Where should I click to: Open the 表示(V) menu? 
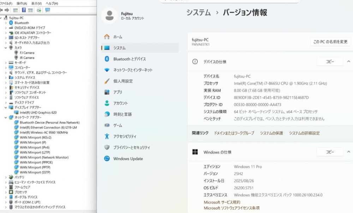click(36, 3)
